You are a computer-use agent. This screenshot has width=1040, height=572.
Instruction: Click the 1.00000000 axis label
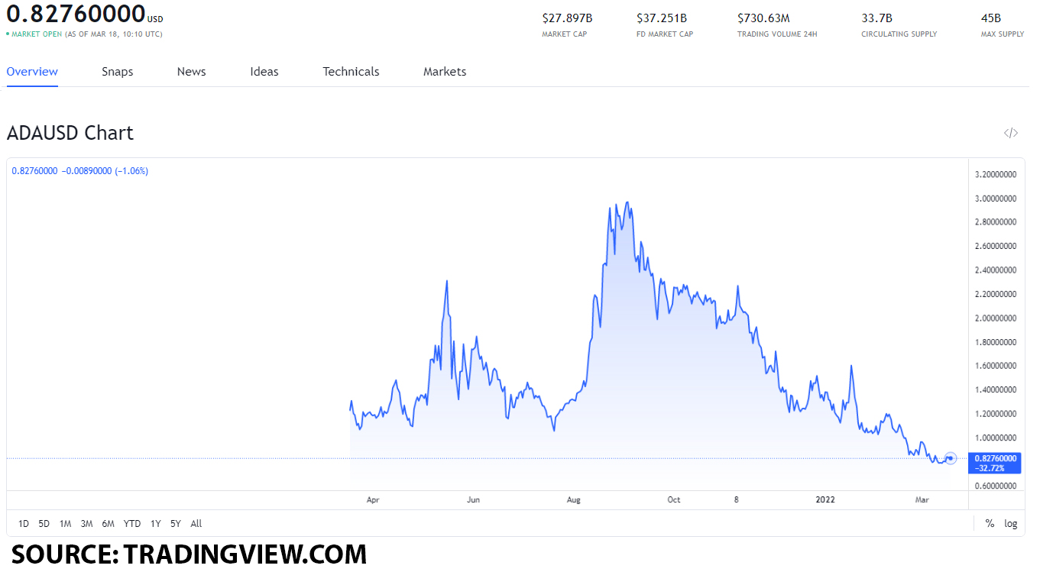[996, 438]
